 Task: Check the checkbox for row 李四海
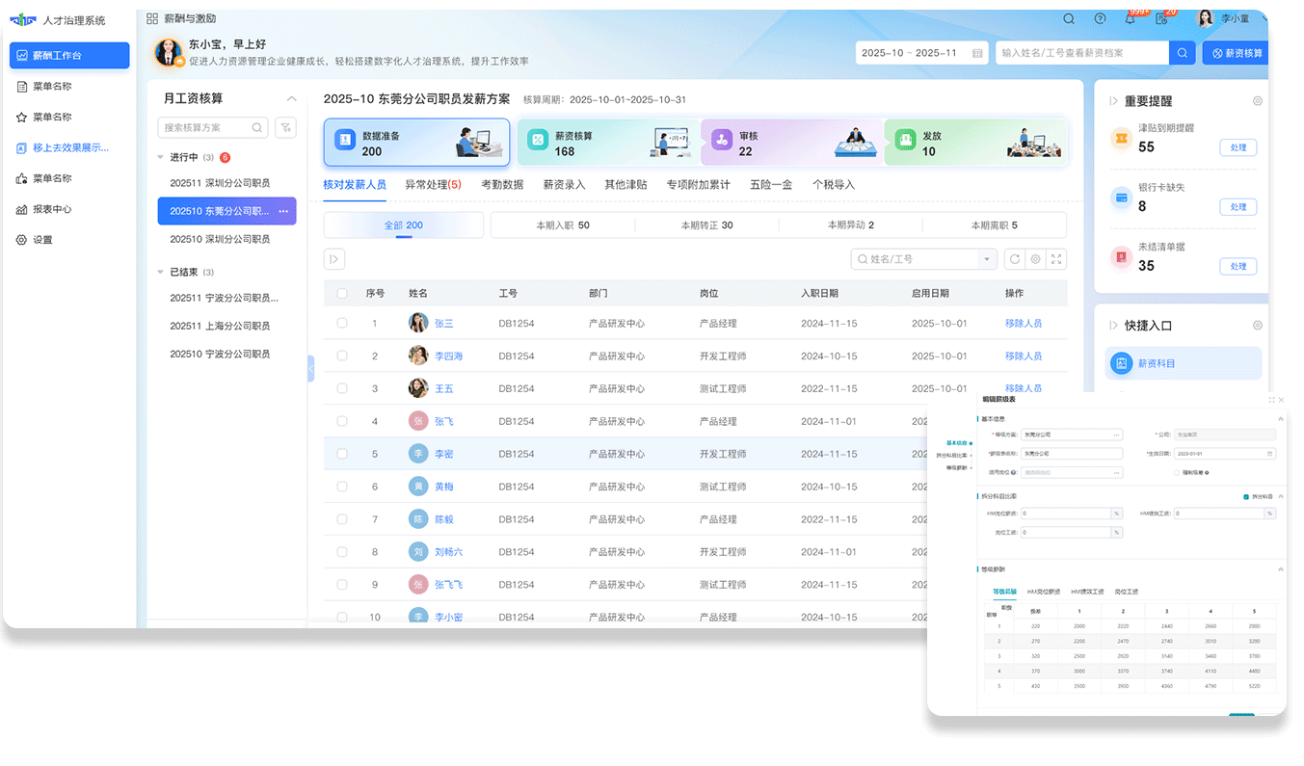(x=342, y=356)
